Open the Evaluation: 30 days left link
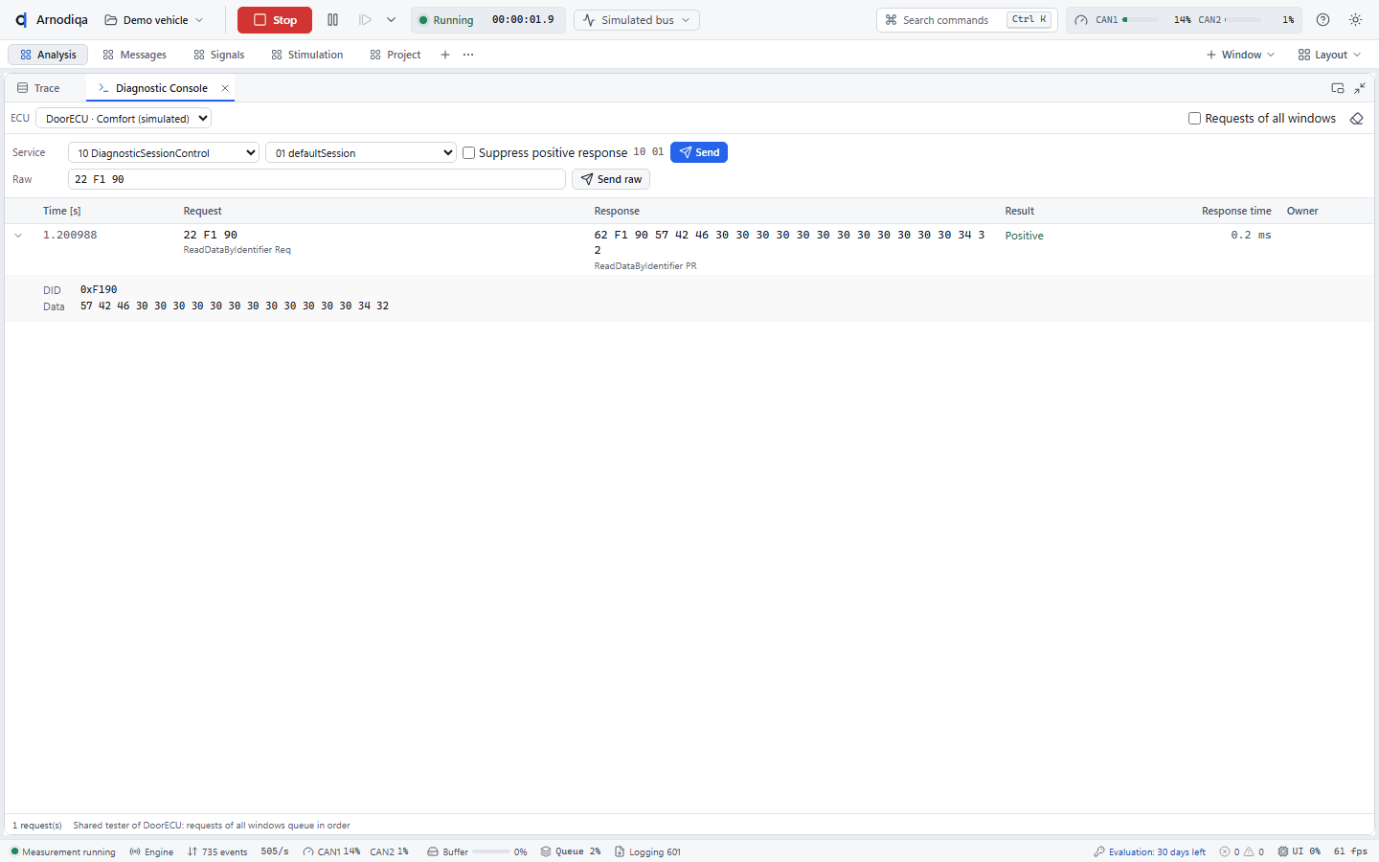1379x862 pixels. pos(1149,851)
